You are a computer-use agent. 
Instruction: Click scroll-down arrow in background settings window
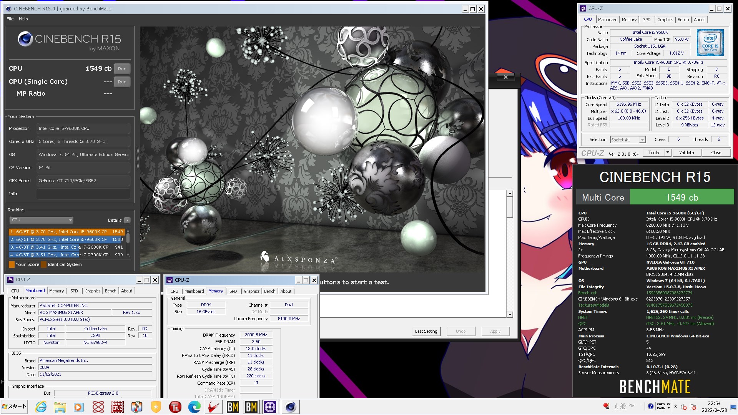[x=510, y=314]
